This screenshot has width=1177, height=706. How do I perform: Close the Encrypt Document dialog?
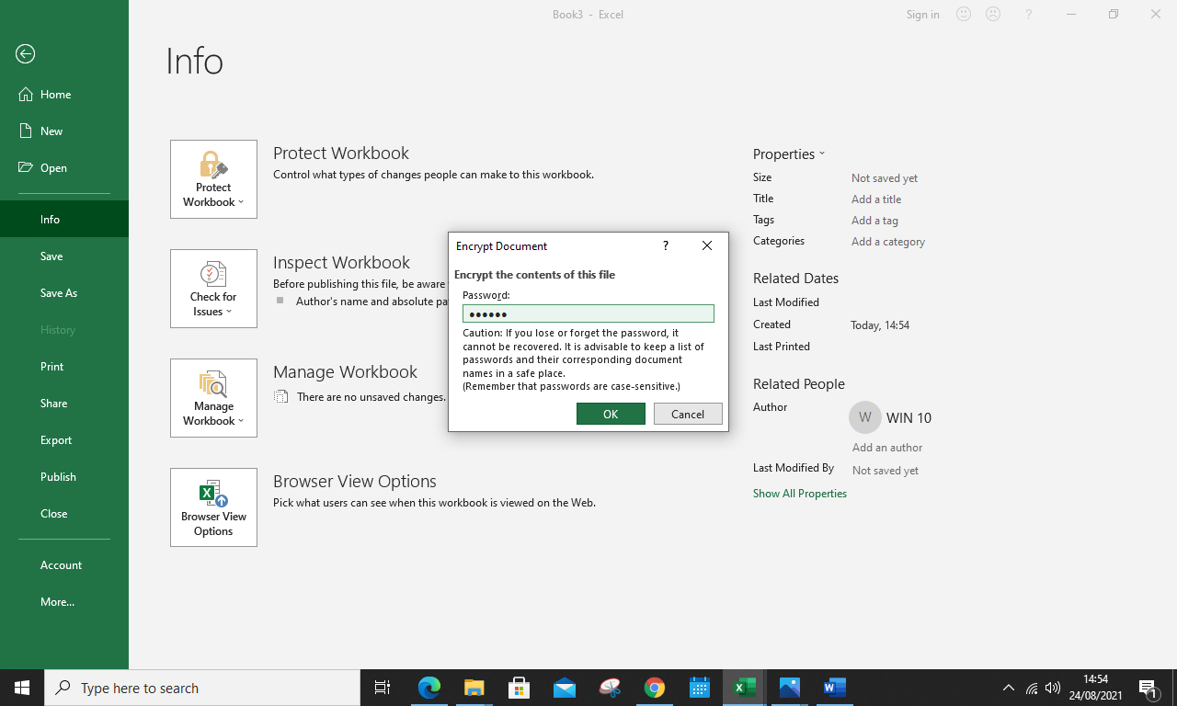click(706, 245)
